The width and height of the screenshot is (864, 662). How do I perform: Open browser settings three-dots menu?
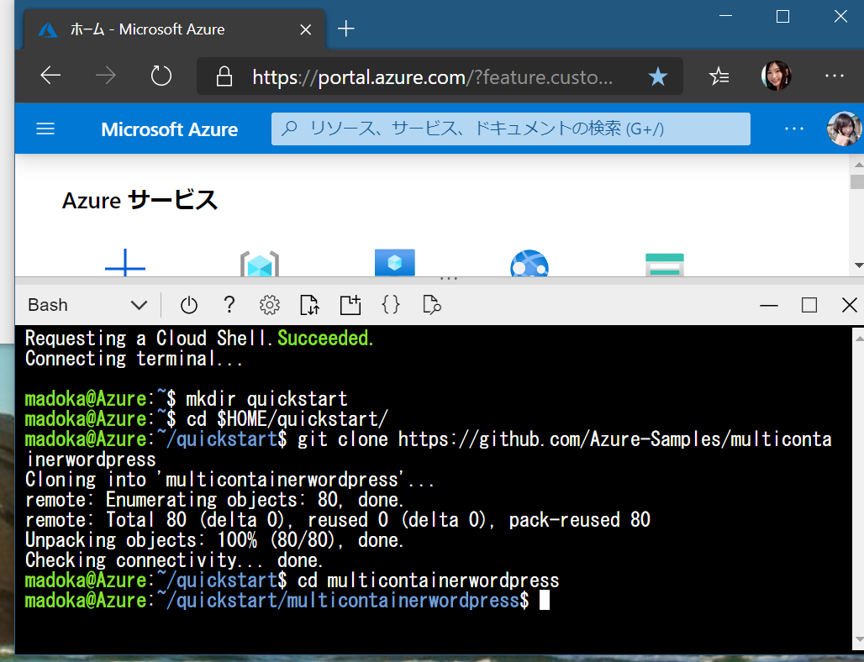(834, 76)
